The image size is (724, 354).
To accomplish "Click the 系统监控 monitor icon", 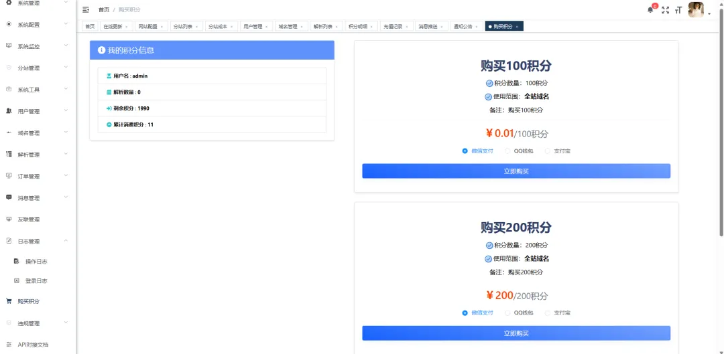I will point(9,46).
